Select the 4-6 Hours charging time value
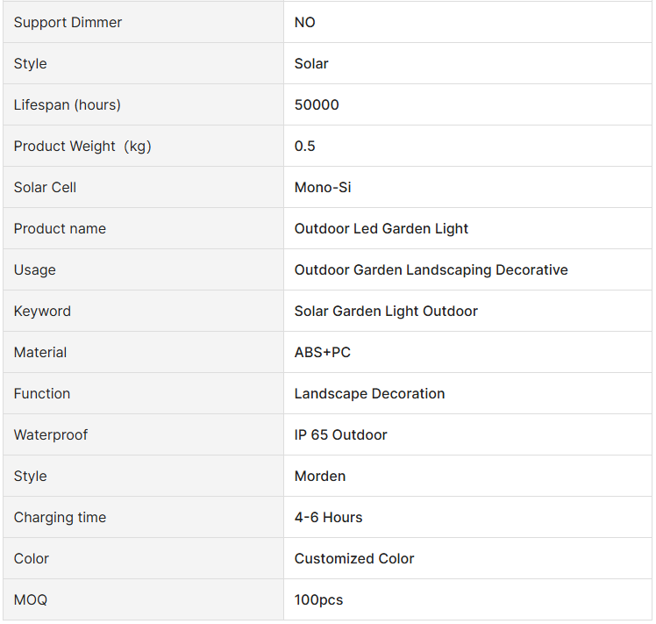 [x=328, y=517]
